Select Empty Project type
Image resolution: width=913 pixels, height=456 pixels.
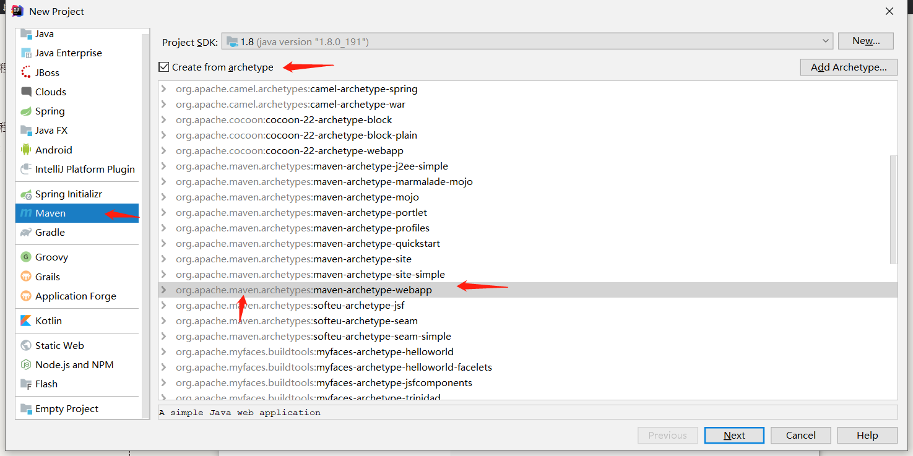77,409
